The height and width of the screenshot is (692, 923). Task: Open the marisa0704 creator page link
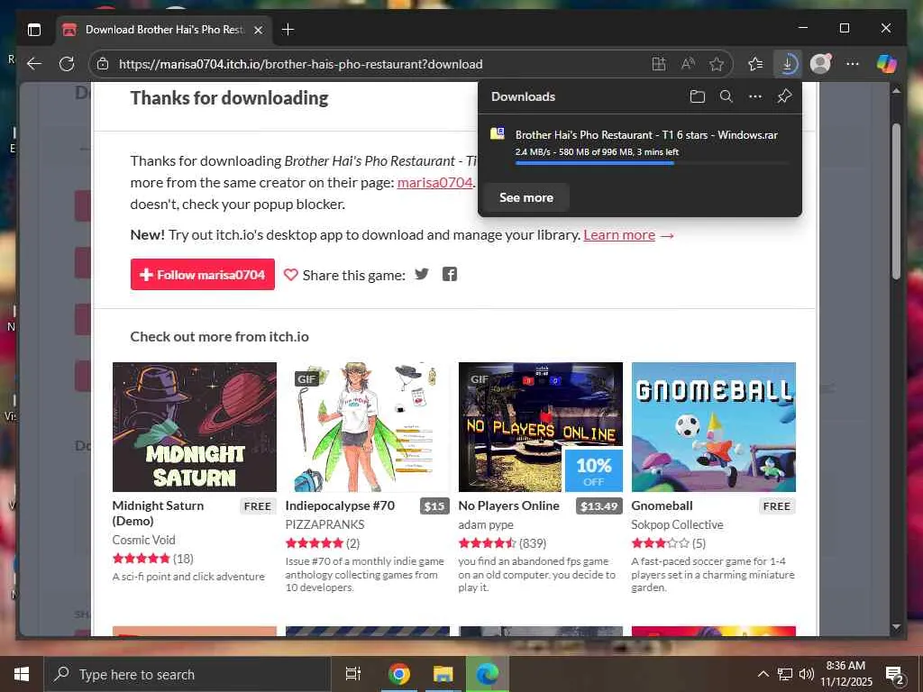click(x=435, y=182)
